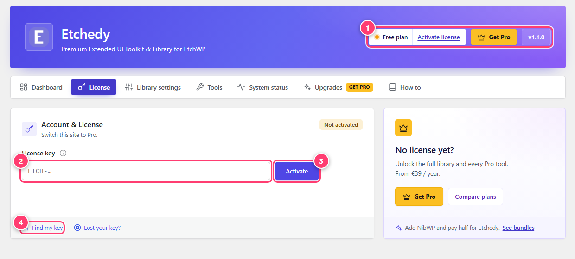This screenshot has height=259, width=575.
Task: Click the lifebuoy icon beside Lost your key?
Action: pos(77,228)
